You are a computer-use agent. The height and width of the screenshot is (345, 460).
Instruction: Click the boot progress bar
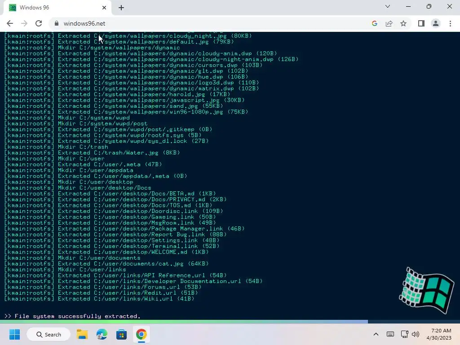(230, 322)
